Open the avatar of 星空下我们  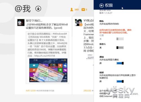21,22
